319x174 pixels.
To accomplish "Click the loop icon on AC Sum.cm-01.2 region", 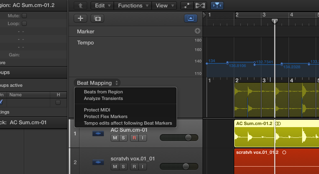I will 278,123.
